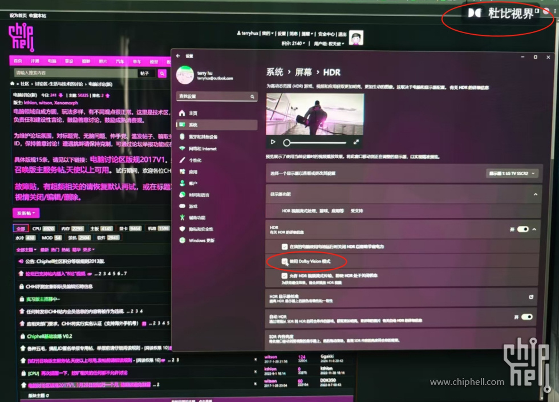Image resolution: width=559 pixels, height=402 pixels.
Task: Click 系统 in Settings breadcrumb
Action: (x=274, y=72)
